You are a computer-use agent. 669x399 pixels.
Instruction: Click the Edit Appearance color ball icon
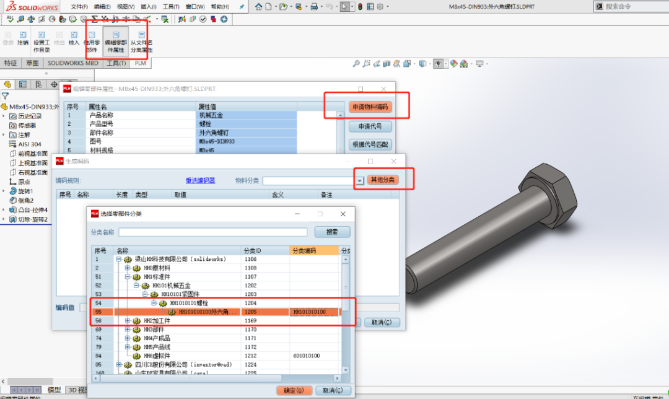(453, 64)
